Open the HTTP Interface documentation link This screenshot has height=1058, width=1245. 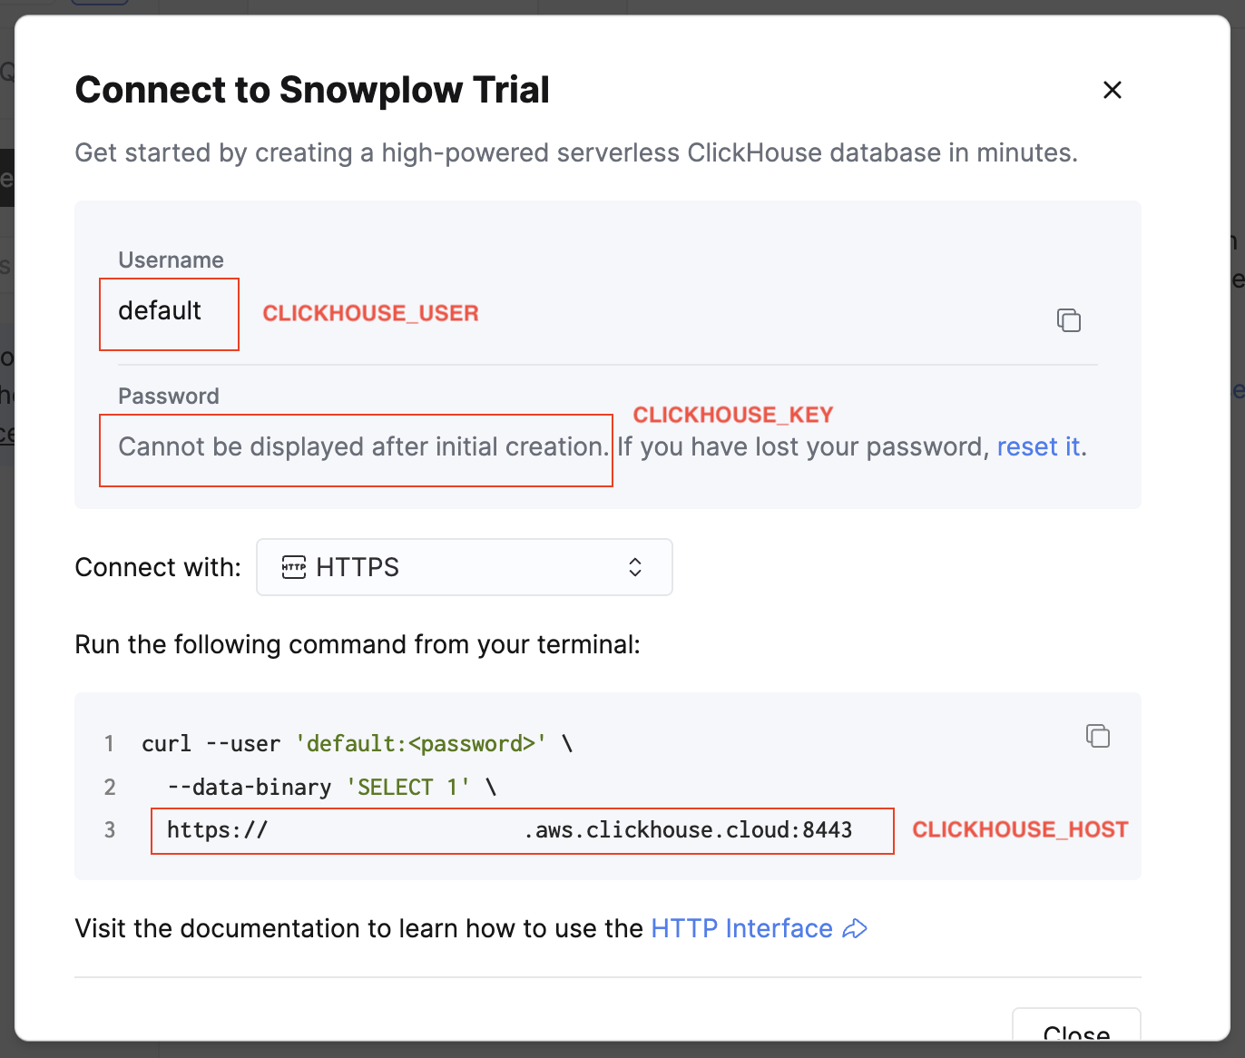pos(740,928)
